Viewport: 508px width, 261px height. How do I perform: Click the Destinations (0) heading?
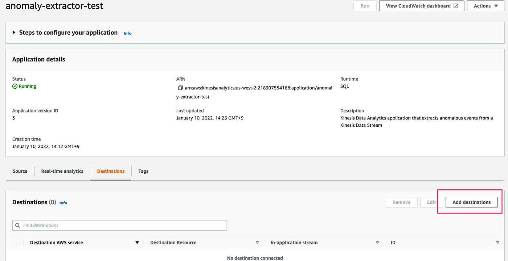[x=34, y=202]
